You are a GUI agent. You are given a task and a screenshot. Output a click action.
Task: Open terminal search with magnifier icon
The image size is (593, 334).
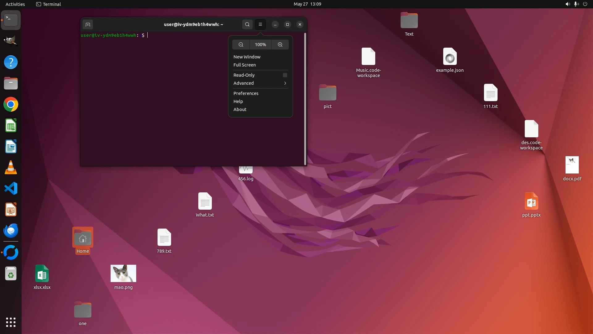247,24
